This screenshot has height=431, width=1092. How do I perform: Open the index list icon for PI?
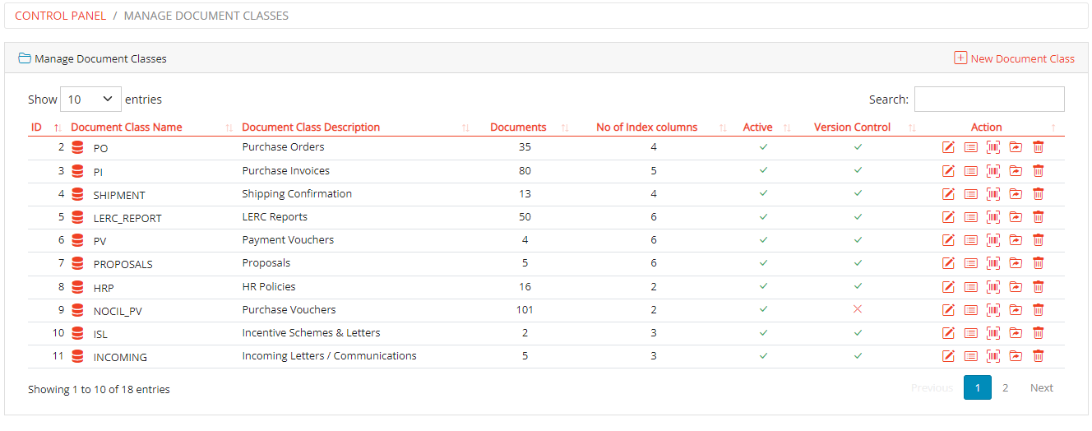click(971, 171)
